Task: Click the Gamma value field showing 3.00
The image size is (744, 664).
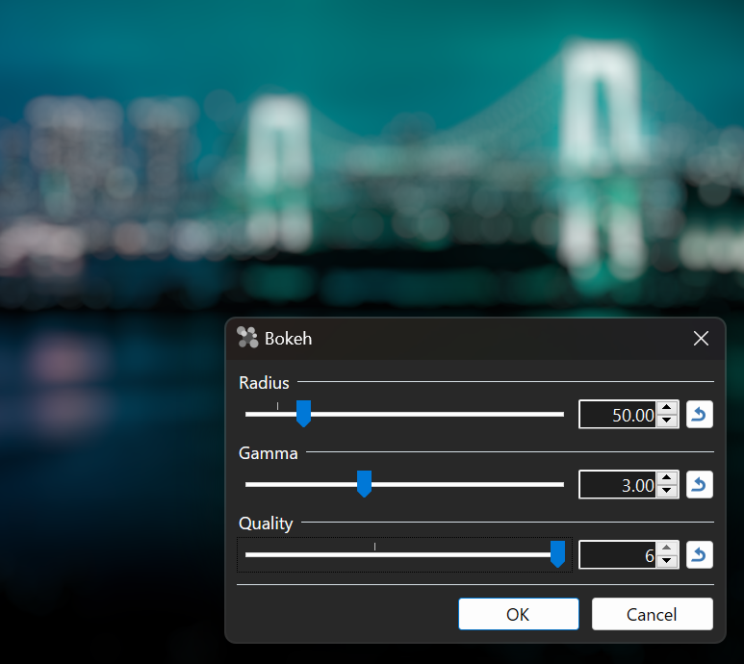Action: [618, 485]
